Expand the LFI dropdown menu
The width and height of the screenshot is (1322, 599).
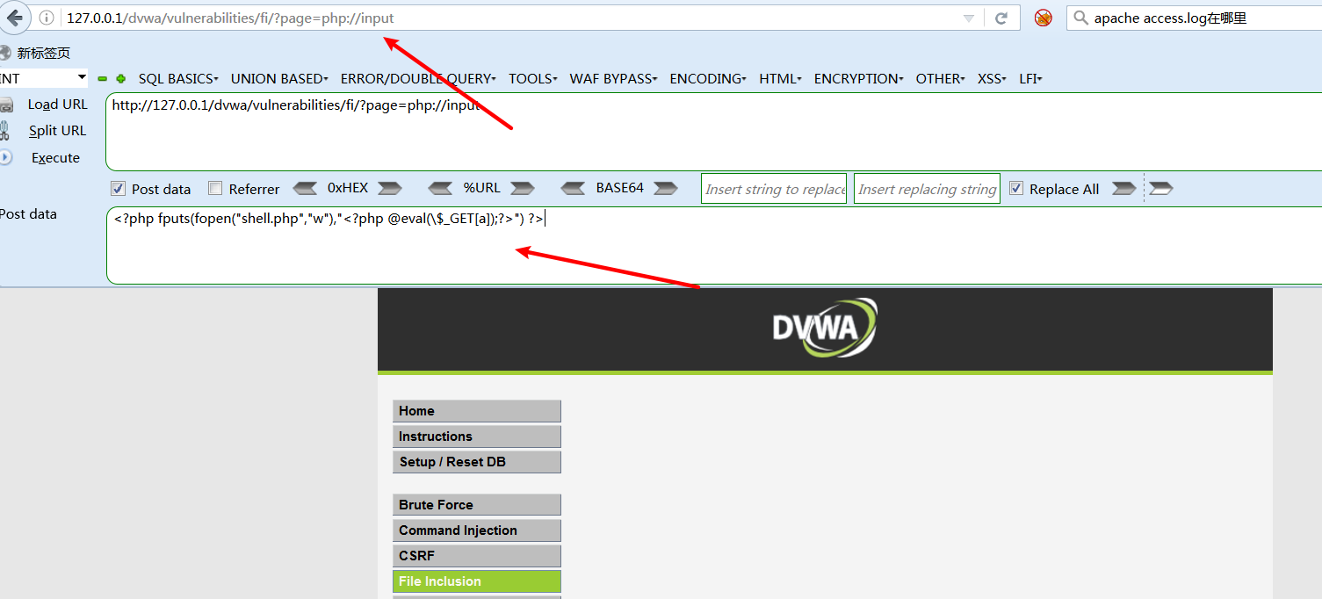click(x=1030, y=79)
